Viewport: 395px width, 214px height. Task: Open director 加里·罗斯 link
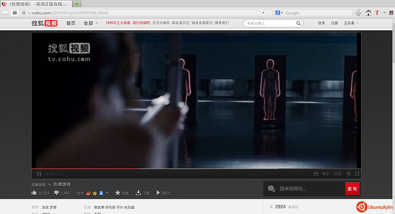(49, 208)
